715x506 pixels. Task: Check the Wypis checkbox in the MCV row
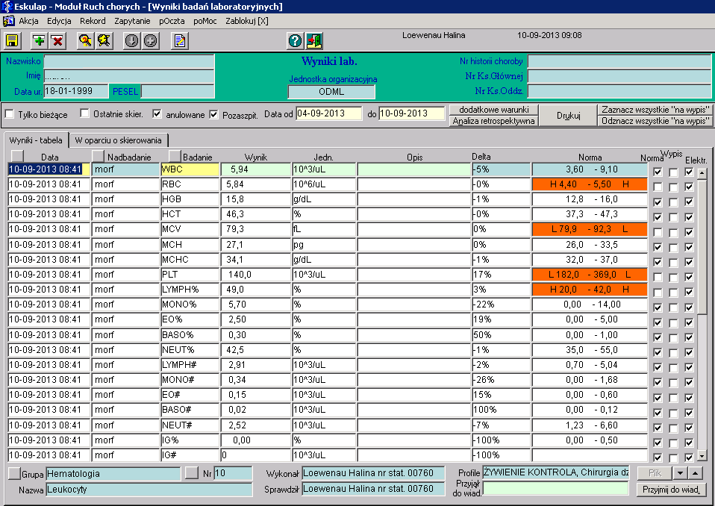click(x=673, y=232)
